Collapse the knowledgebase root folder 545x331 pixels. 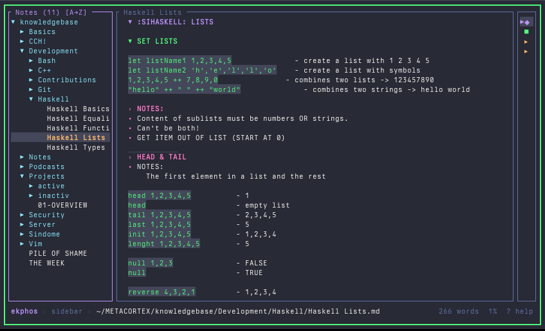pyautogui.click(x=13, y=22)
